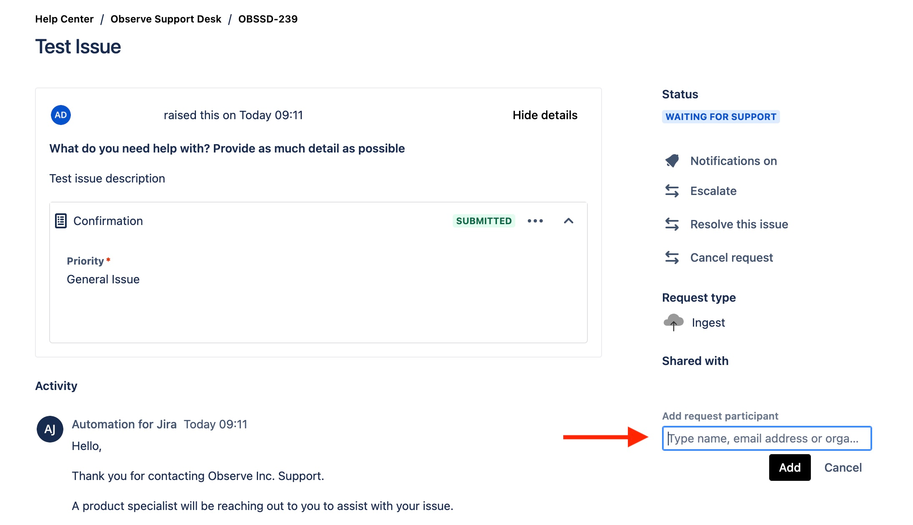This screenshot has width=913, height=525.
Task: Click the AD user avatar
Action: coord(61,115)
